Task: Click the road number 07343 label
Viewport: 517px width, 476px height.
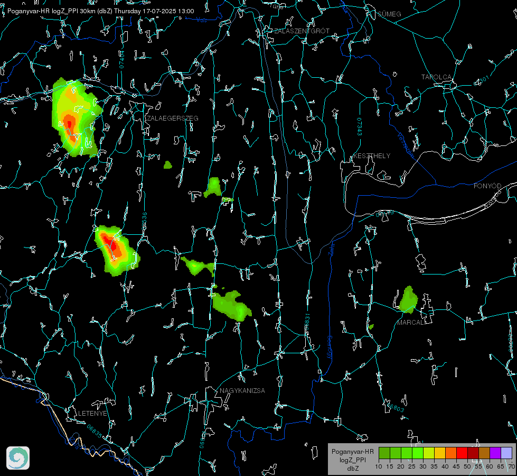Action: [359, 127]
